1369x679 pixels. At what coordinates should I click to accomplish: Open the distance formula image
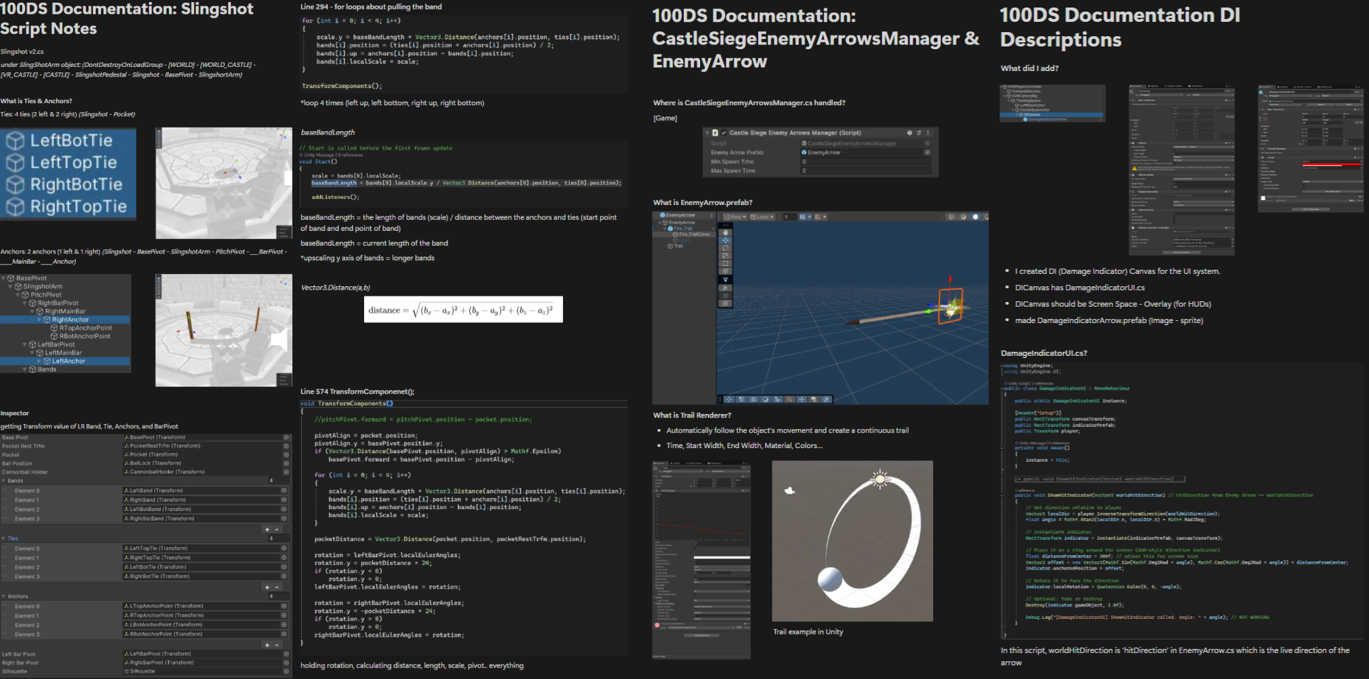tap(463, 309)
